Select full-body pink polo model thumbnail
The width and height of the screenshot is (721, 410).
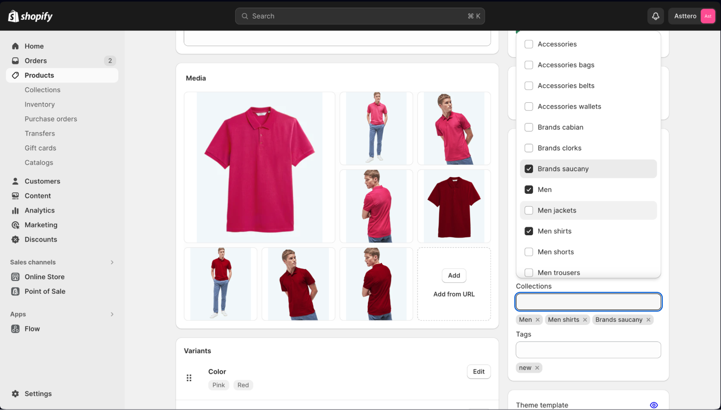(x=376, y=129)
